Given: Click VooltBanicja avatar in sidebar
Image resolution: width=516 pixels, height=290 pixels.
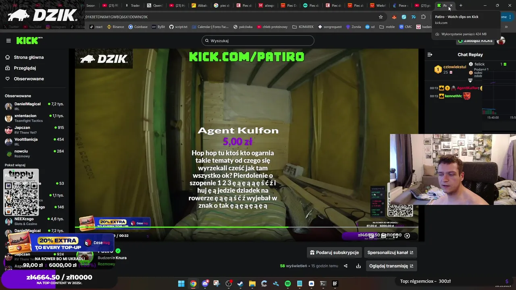Looking at the screenshot, I should tap(8, 142).
